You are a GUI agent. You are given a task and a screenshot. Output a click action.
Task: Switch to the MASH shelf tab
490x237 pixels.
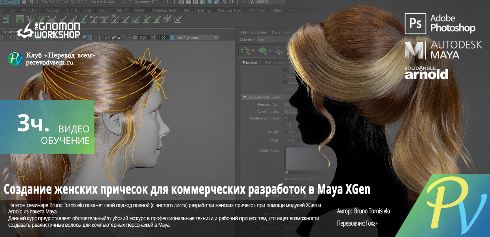point(139,10)
